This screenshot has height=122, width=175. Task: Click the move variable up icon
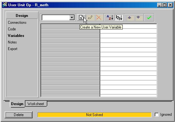tap(130, 18)
